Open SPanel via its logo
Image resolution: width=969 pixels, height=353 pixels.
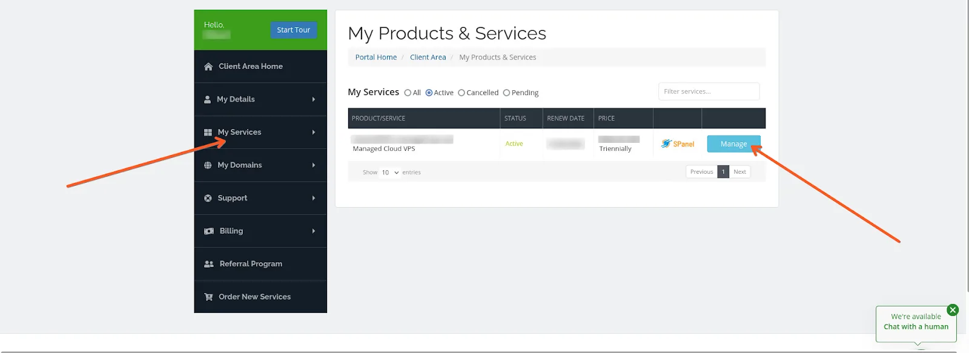[x=677, y=144]
